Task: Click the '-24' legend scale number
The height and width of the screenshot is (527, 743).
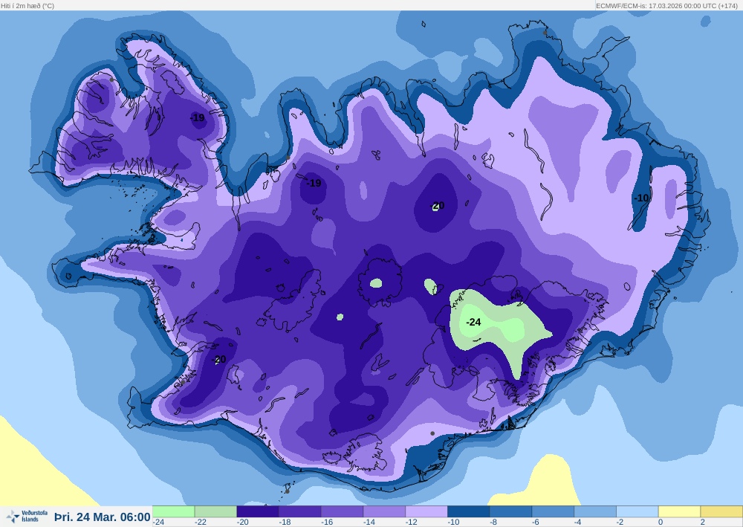Action: point(159,523)
